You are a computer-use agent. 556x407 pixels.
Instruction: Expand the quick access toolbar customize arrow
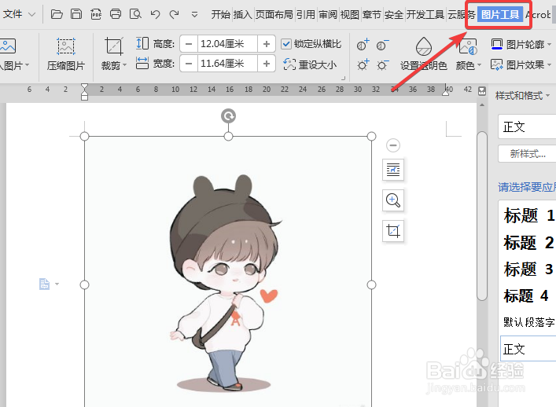click(194, 14)
